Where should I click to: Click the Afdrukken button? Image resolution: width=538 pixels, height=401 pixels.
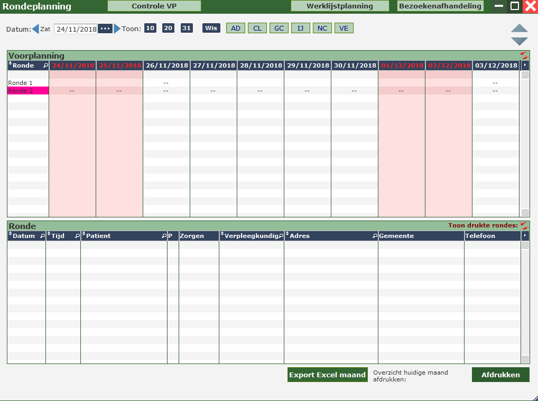500,375
